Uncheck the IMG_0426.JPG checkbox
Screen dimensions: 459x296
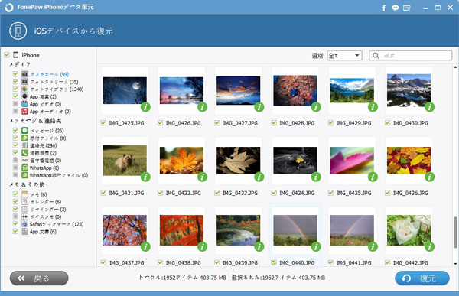[160, 123]
